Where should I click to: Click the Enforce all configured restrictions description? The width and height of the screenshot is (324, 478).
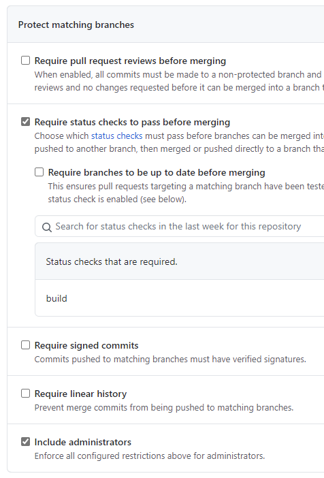[150, 456]
